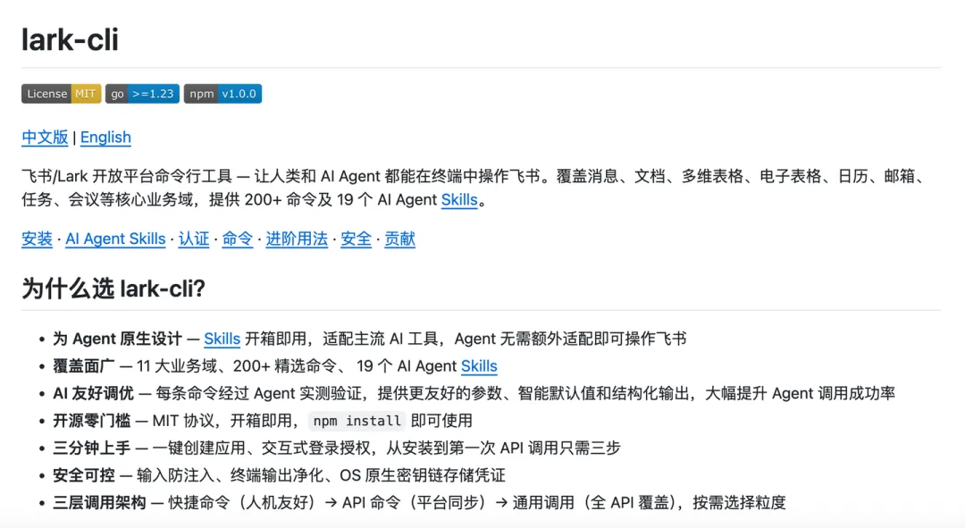Click the bold text 为 Agent 原生设计
Image resolution: width=965 pixels, height=528 pixels.
[x=118, y=339]
